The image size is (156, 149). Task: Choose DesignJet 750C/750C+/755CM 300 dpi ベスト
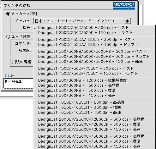(94, 69)
